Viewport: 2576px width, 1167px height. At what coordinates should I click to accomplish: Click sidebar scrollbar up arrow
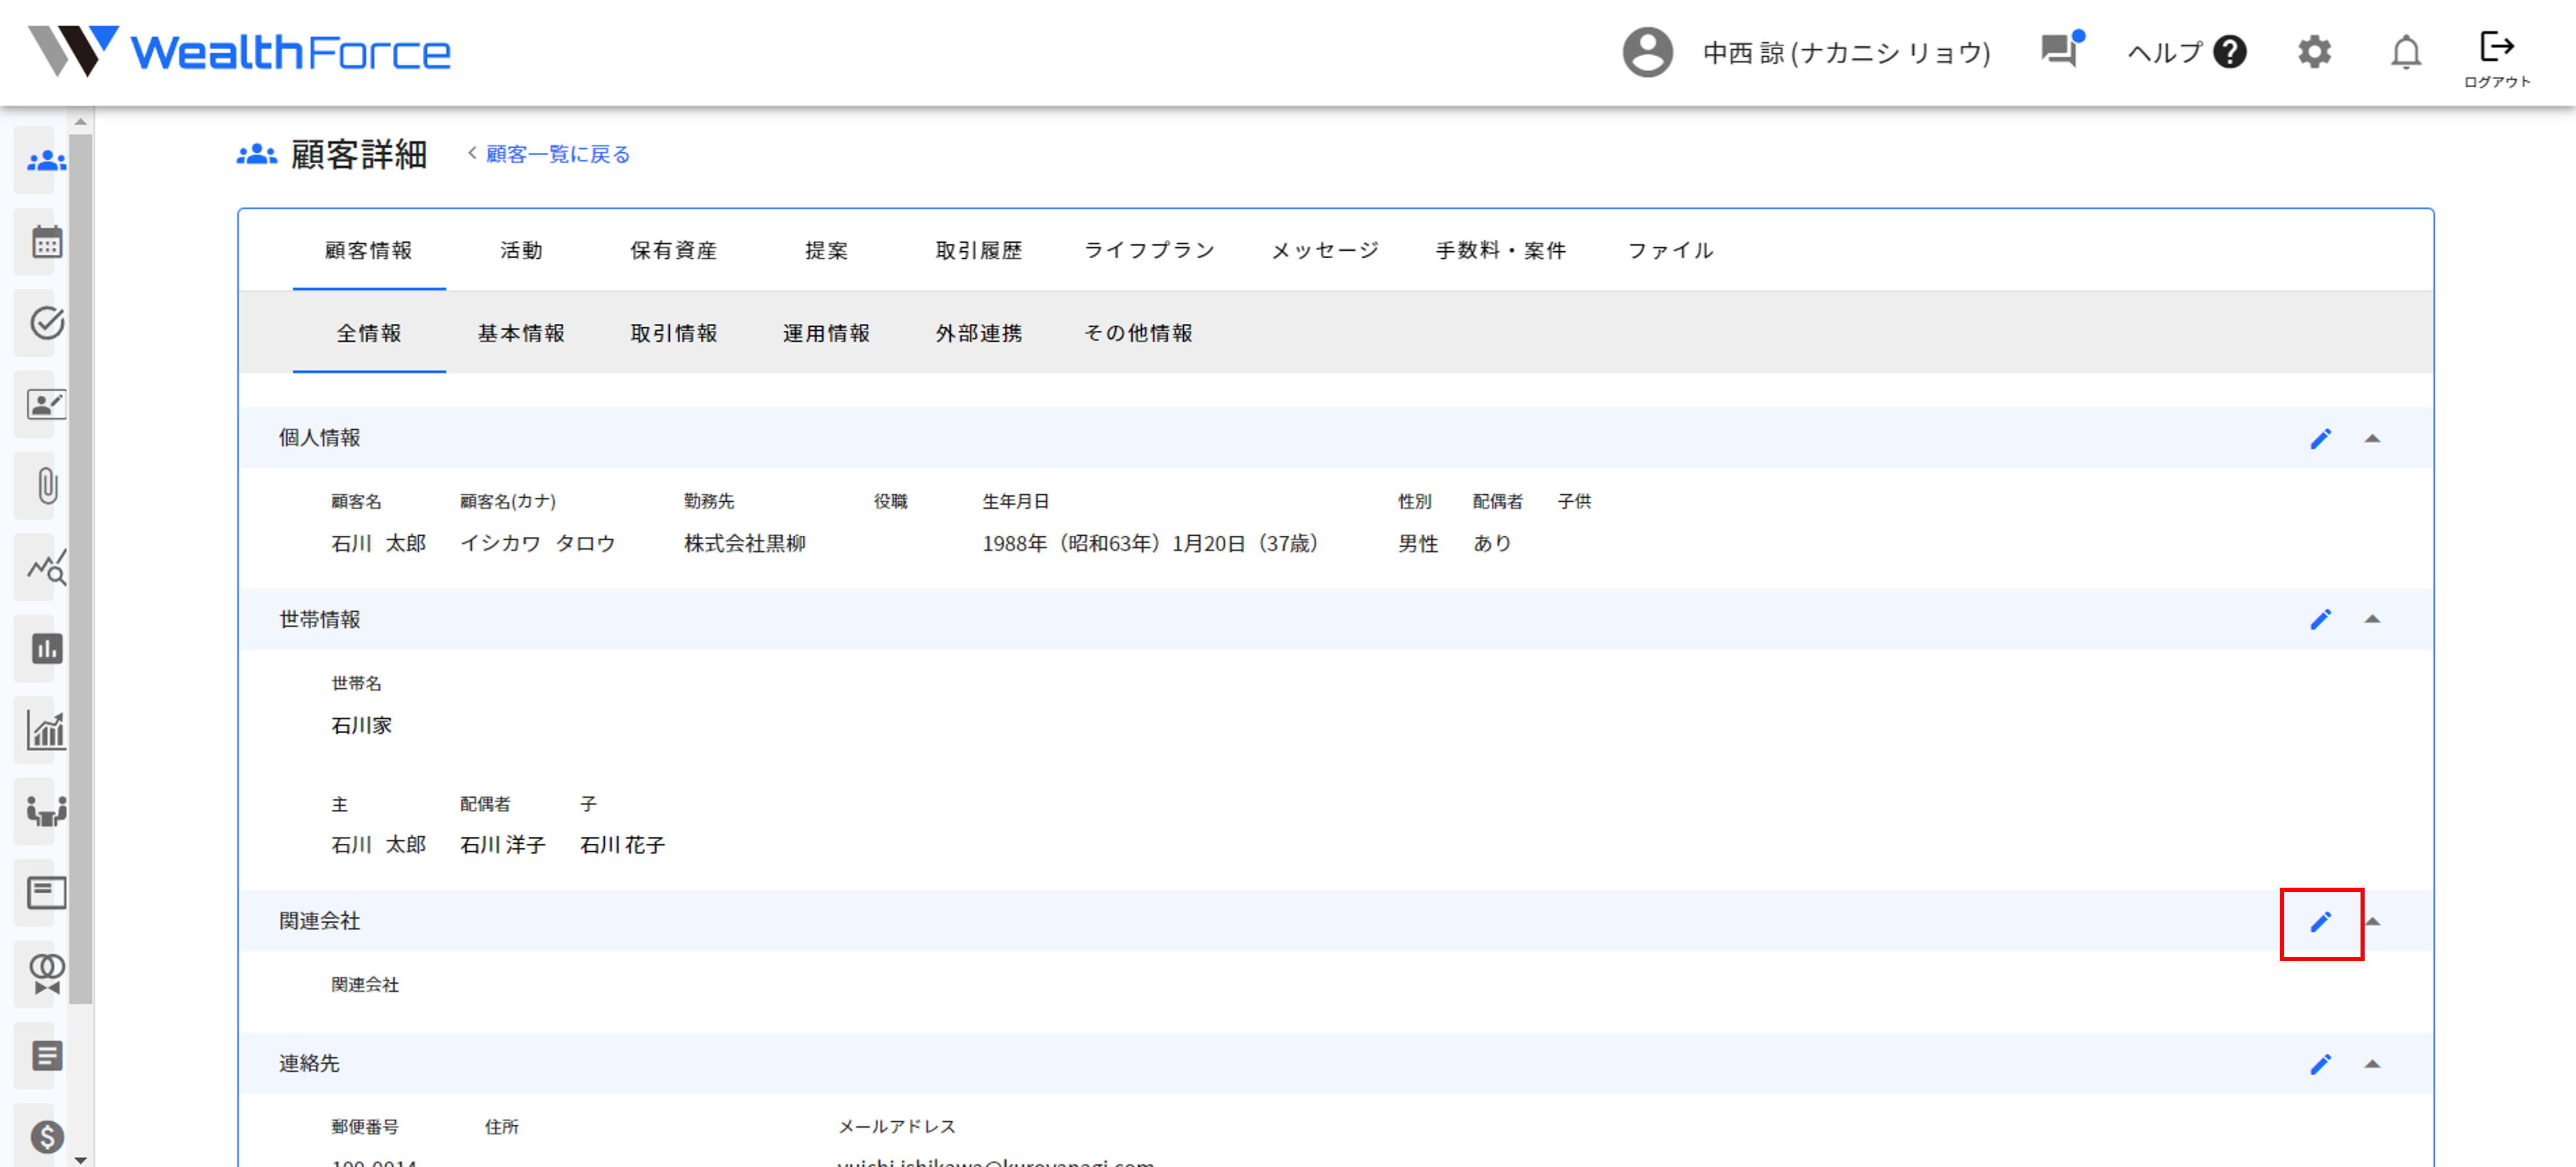pyautogui.click(x=81, y=121)
